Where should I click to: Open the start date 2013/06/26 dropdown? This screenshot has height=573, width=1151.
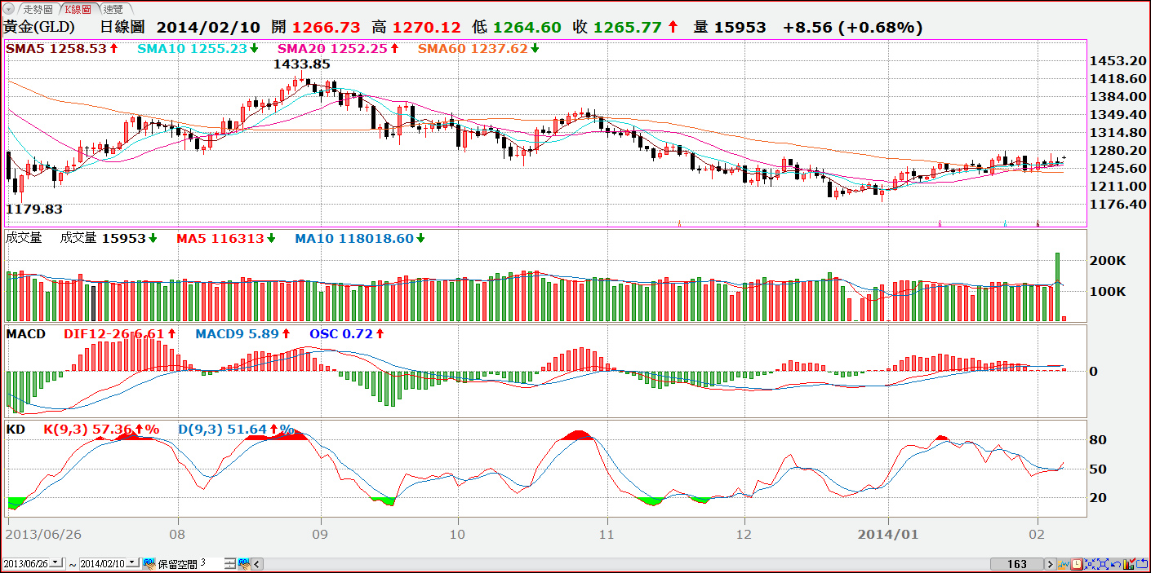point(56,562)
